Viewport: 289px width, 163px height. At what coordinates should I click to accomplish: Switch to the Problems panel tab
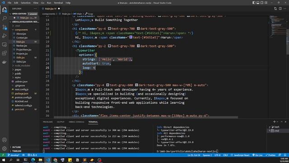[x=48, y=122]
